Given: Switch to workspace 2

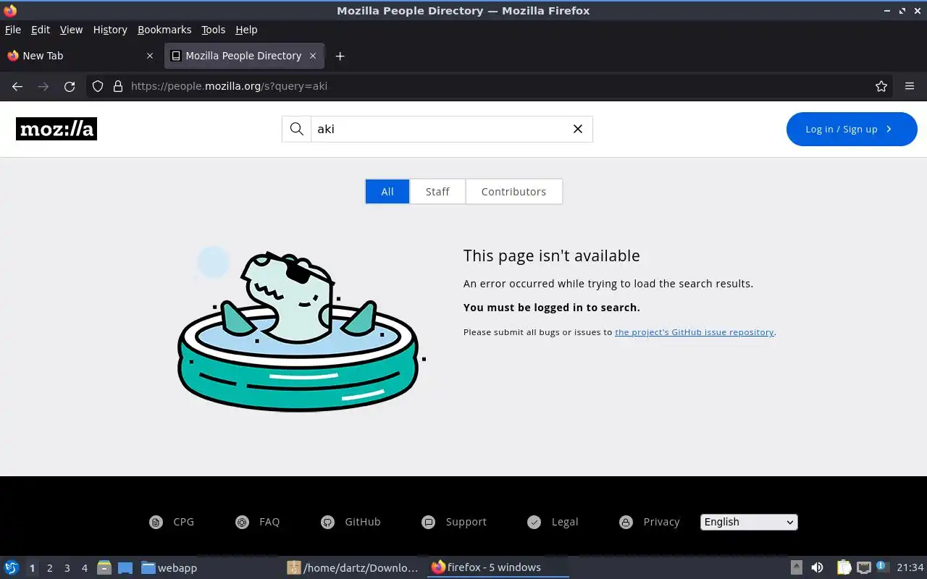Looking at the screenshot, I should click(x=49, y=568).
